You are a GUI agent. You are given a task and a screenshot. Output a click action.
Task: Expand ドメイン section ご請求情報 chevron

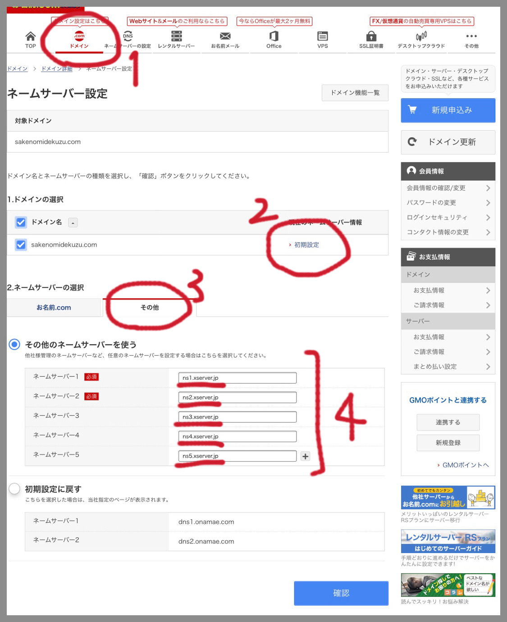[x=488, y=305]
